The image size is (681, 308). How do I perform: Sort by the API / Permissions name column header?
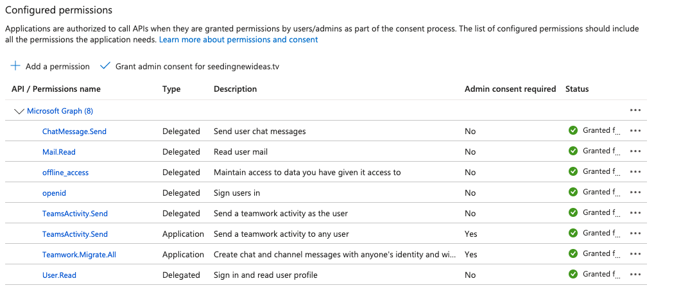(x=56, y=89)
